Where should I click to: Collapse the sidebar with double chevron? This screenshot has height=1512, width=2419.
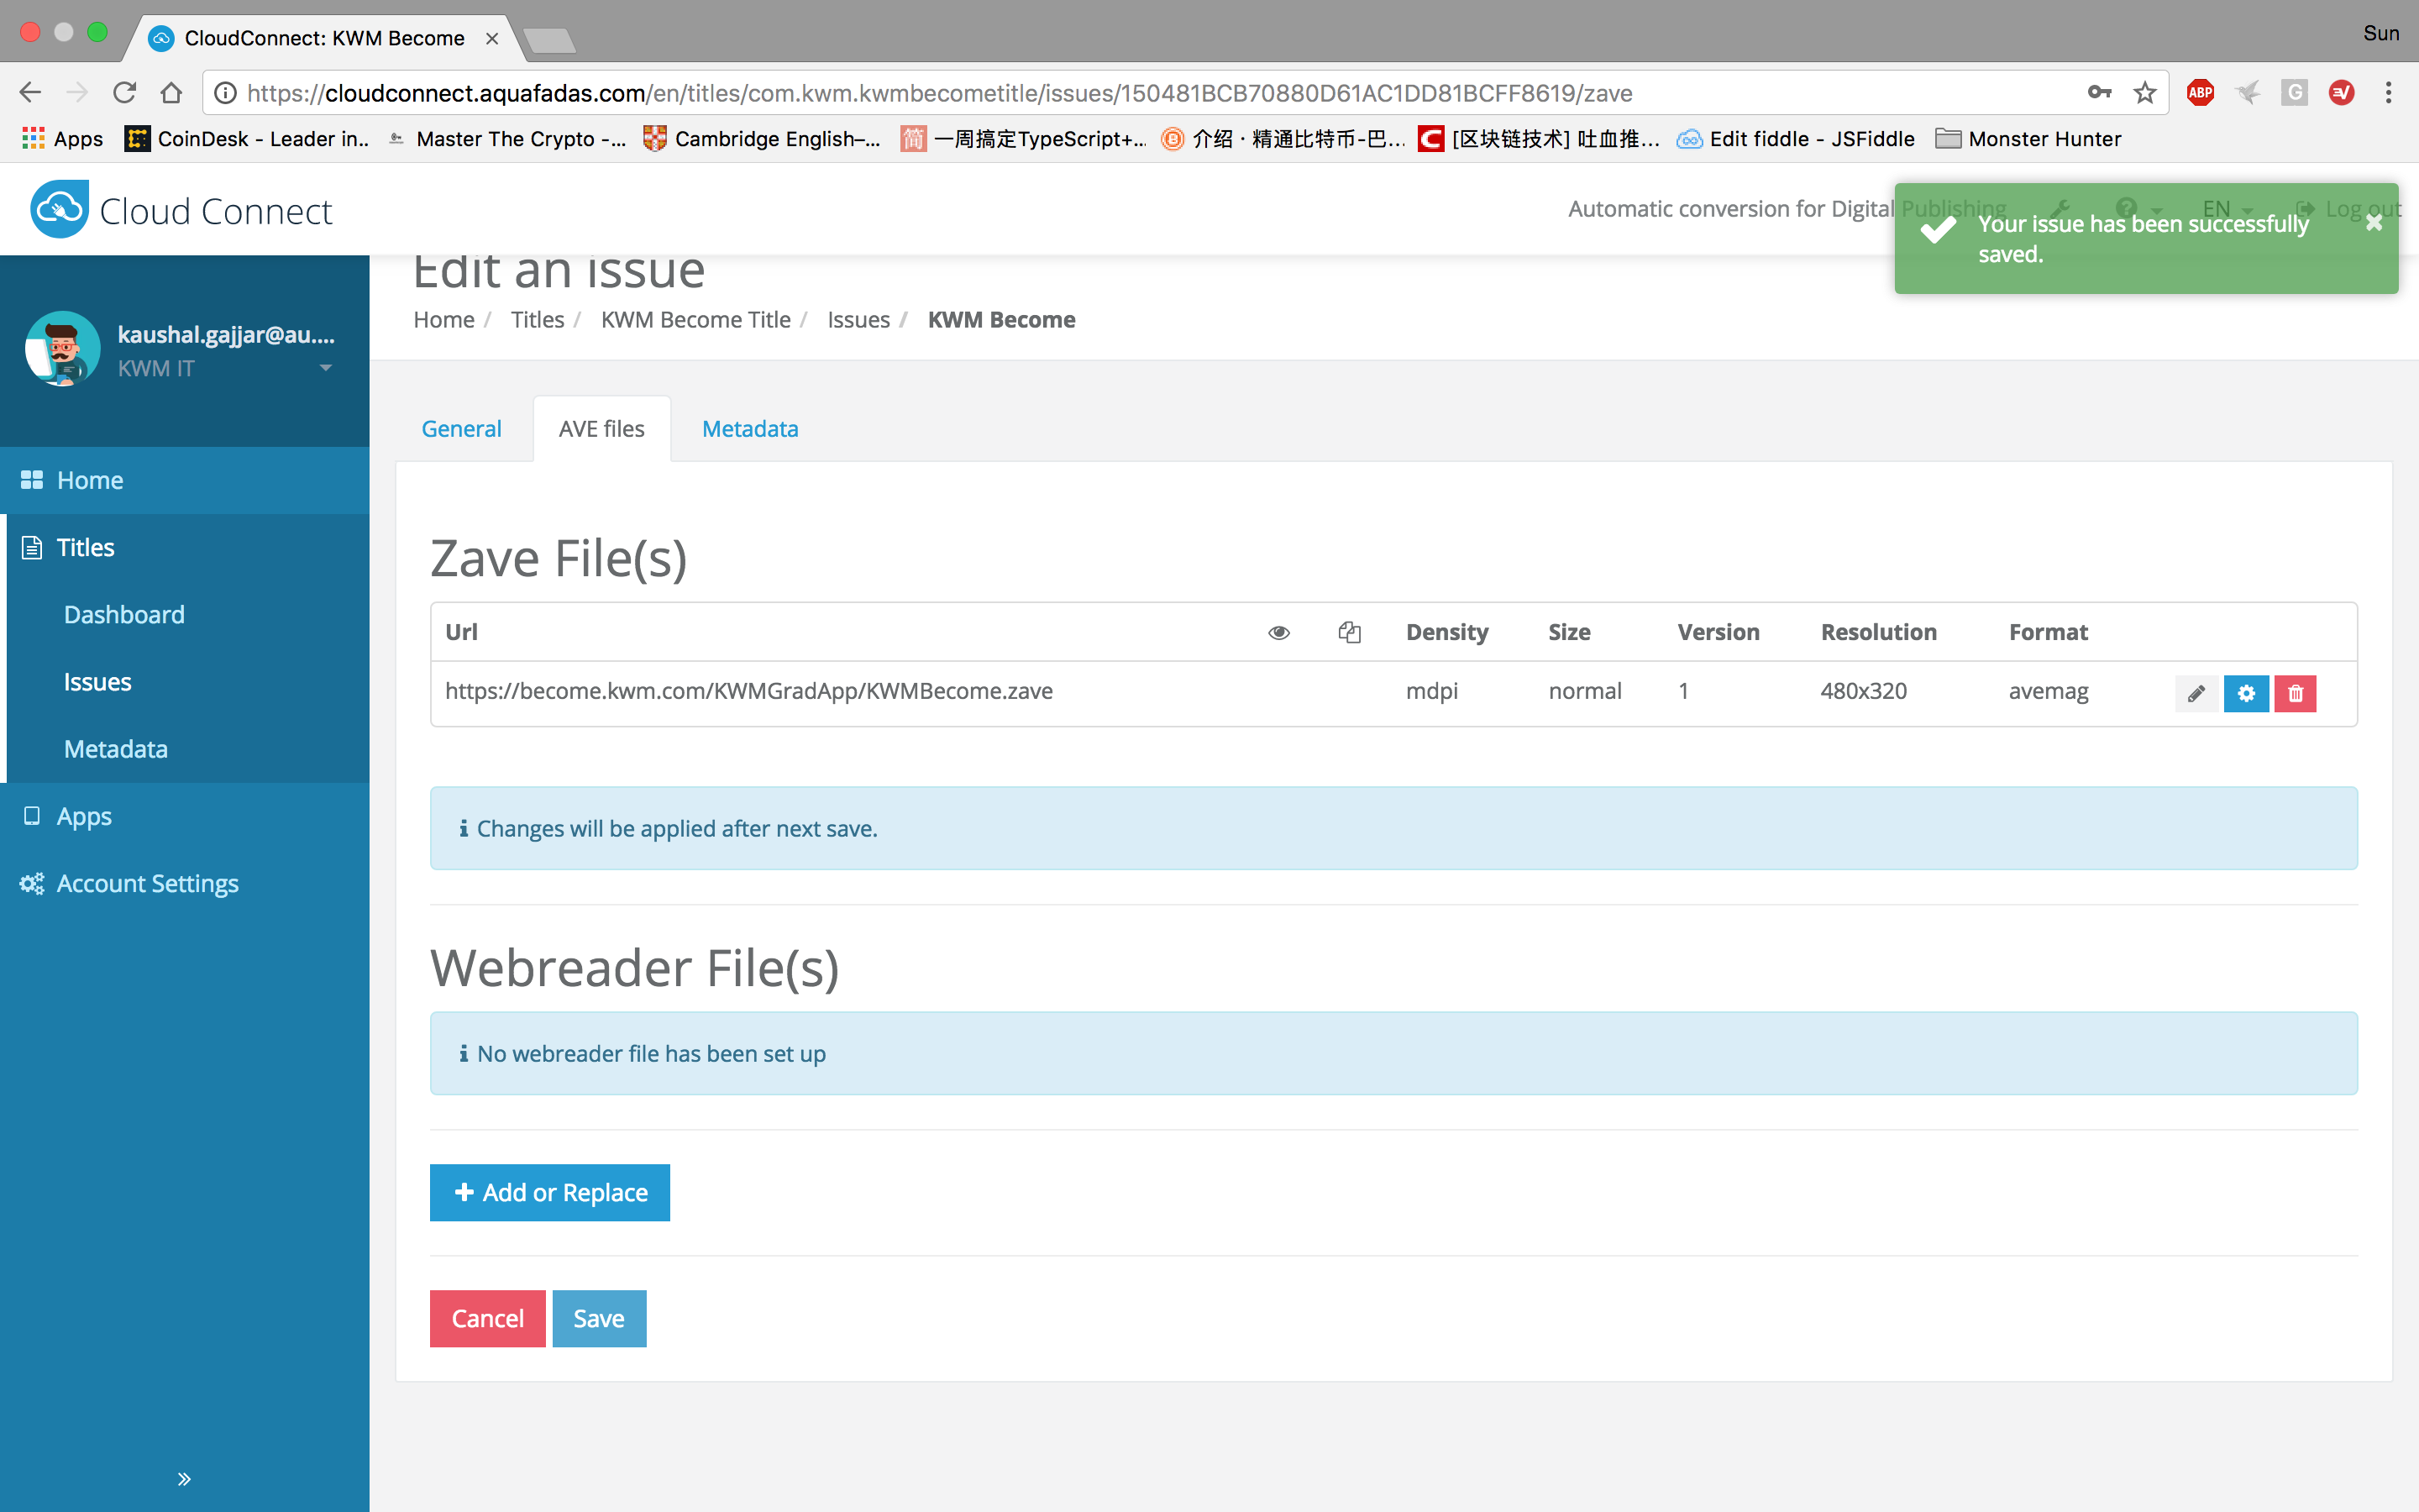pyautogui.click(x=184, y=1478)
